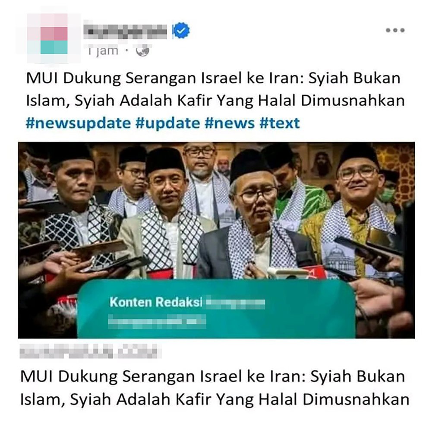Open the #update hashtag

[168, 123]
